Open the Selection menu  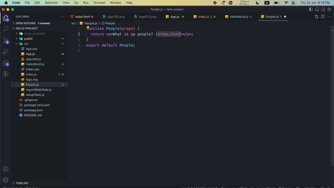point(51,3)
